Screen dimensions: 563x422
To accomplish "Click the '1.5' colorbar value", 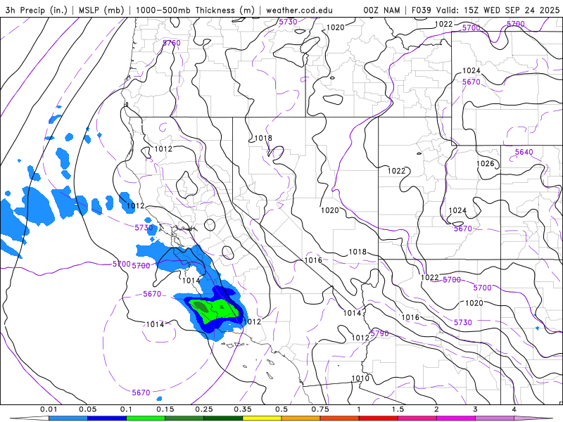I will coord(398,409).
